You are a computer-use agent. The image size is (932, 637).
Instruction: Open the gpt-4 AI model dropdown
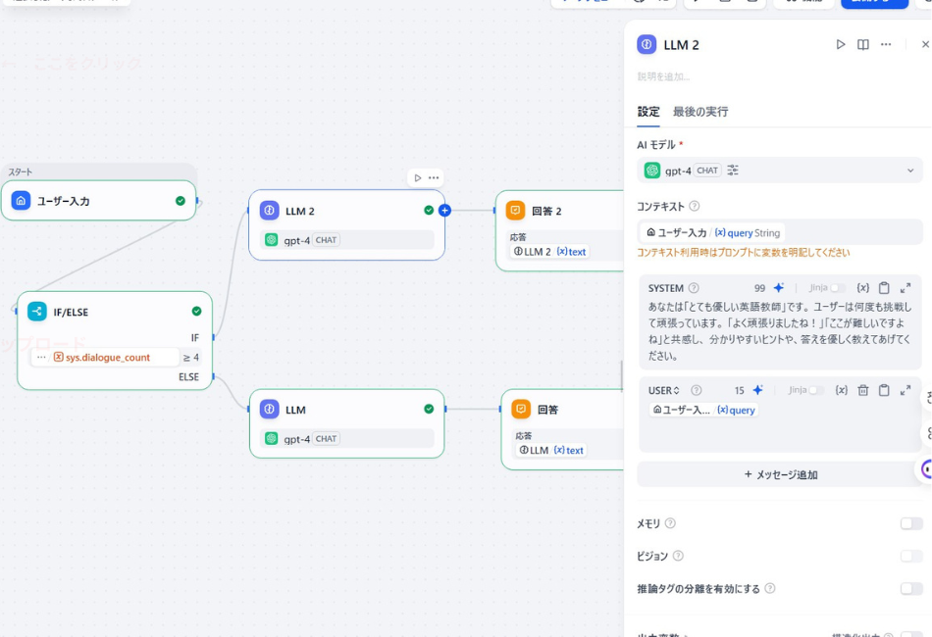[x=909, y=170]
